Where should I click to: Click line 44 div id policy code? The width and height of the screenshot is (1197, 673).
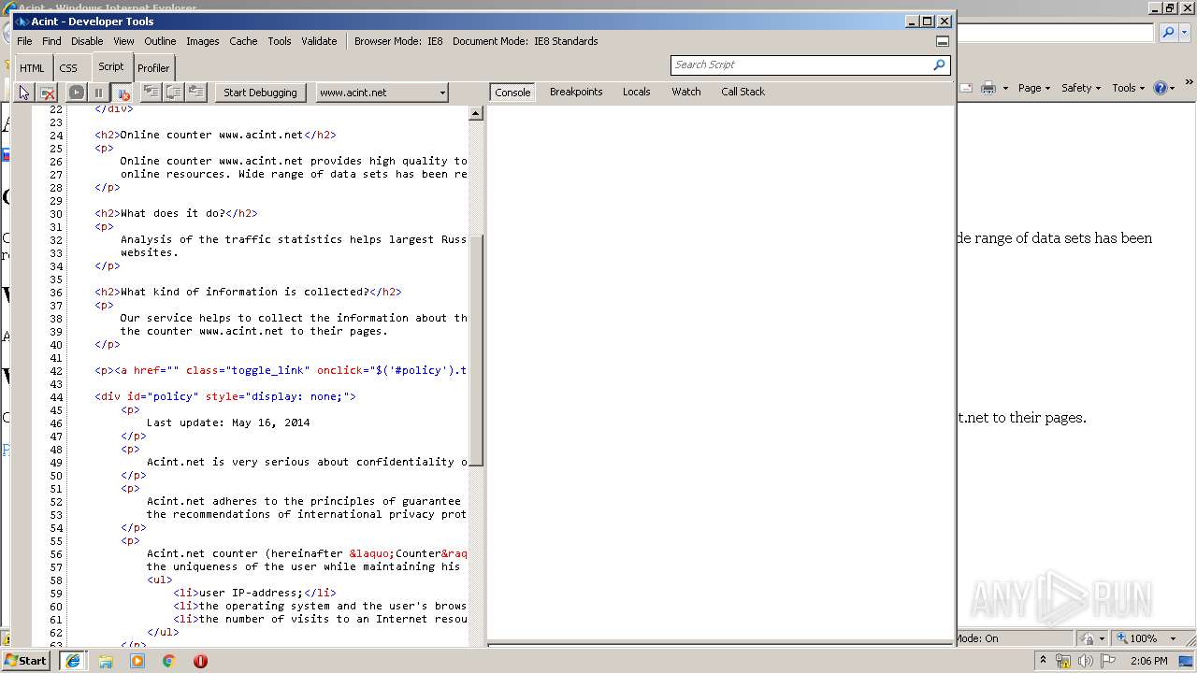point(225,396)
